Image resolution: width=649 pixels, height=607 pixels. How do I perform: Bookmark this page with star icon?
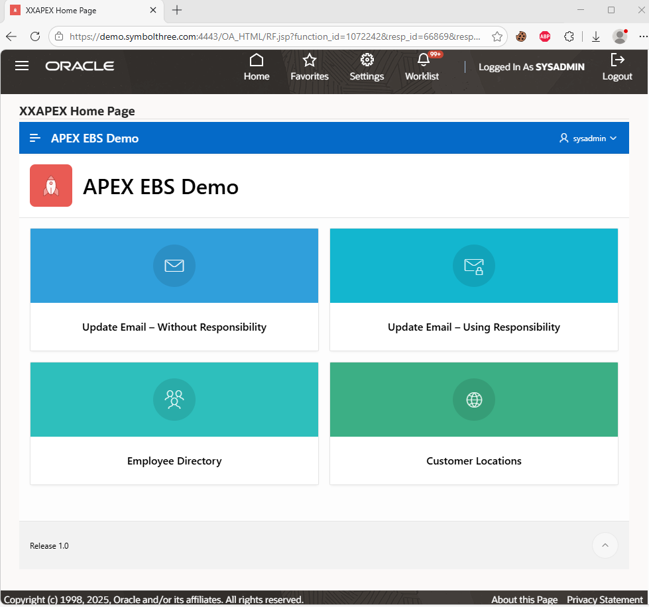(x=497, y=36)
